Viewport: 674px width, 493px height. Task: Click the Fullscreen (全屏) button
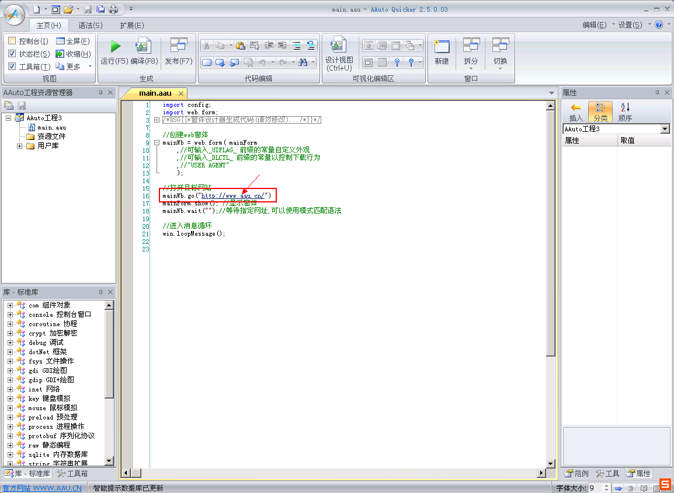click(x=72, y=41)
